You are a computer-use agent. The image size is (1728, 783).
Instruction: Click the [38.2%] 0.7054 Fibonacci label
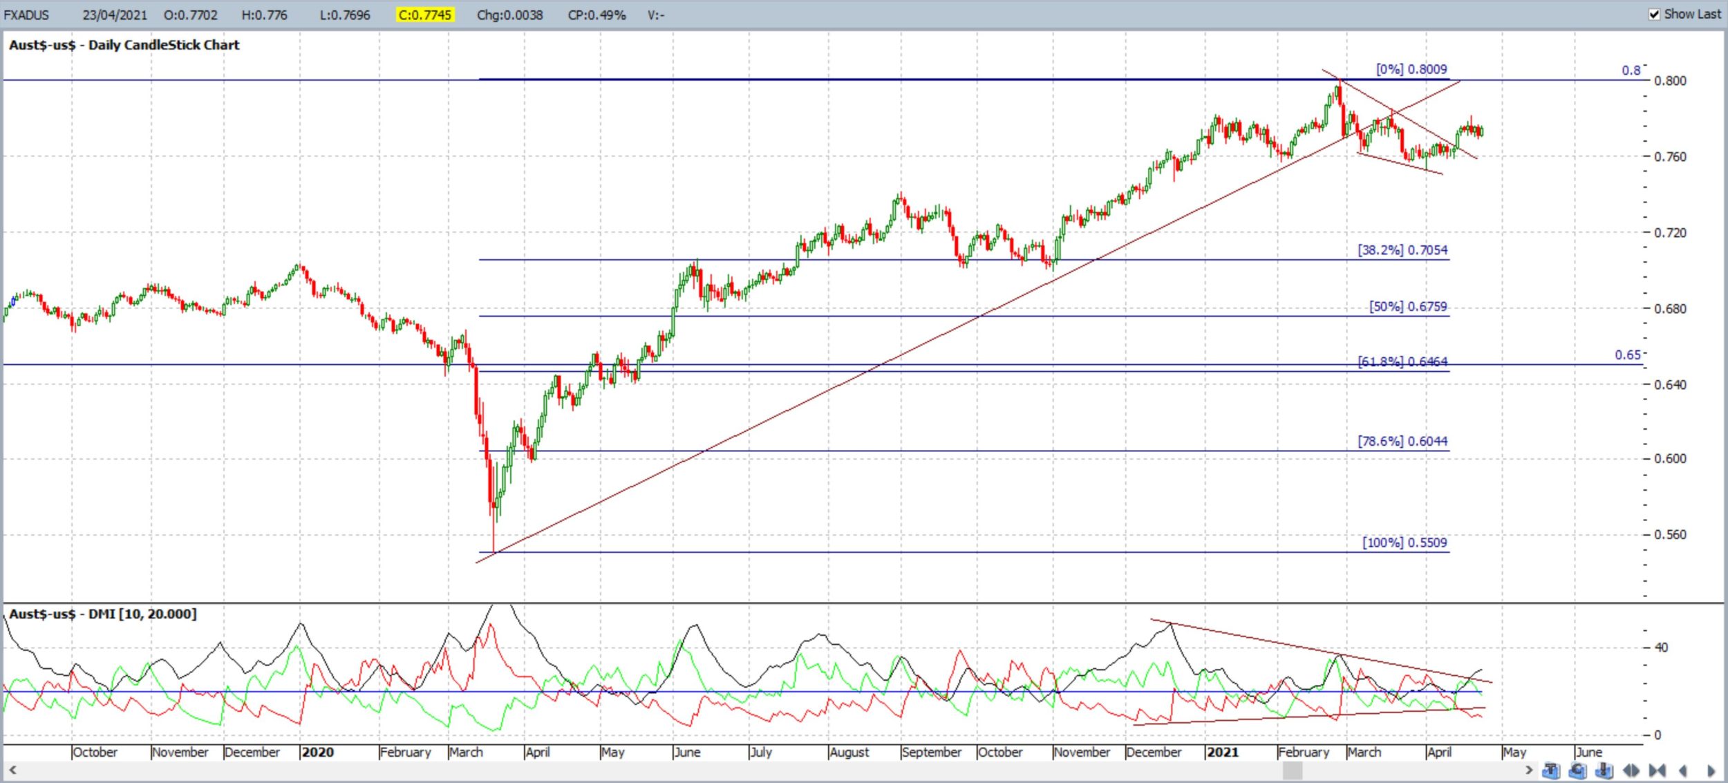tap(1402, 250)
